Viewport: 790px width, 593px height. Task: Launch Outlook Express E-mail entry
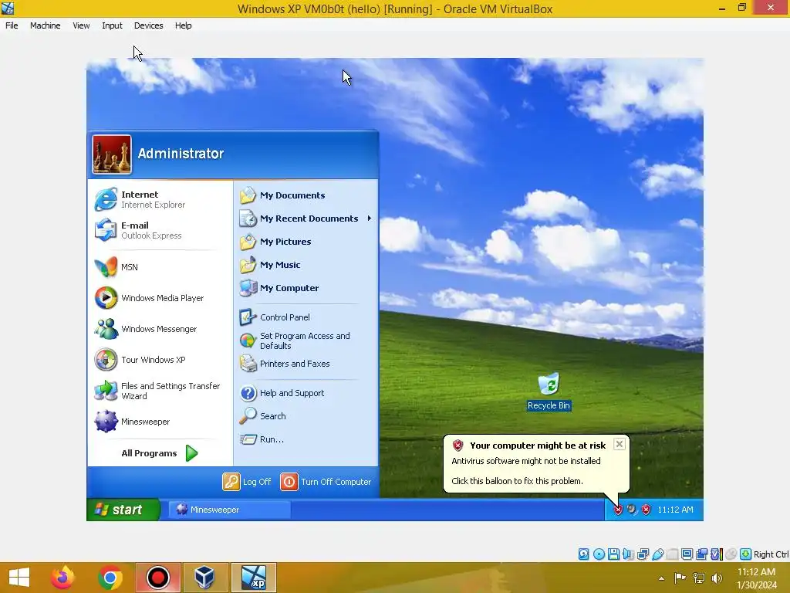coord(160,230)
